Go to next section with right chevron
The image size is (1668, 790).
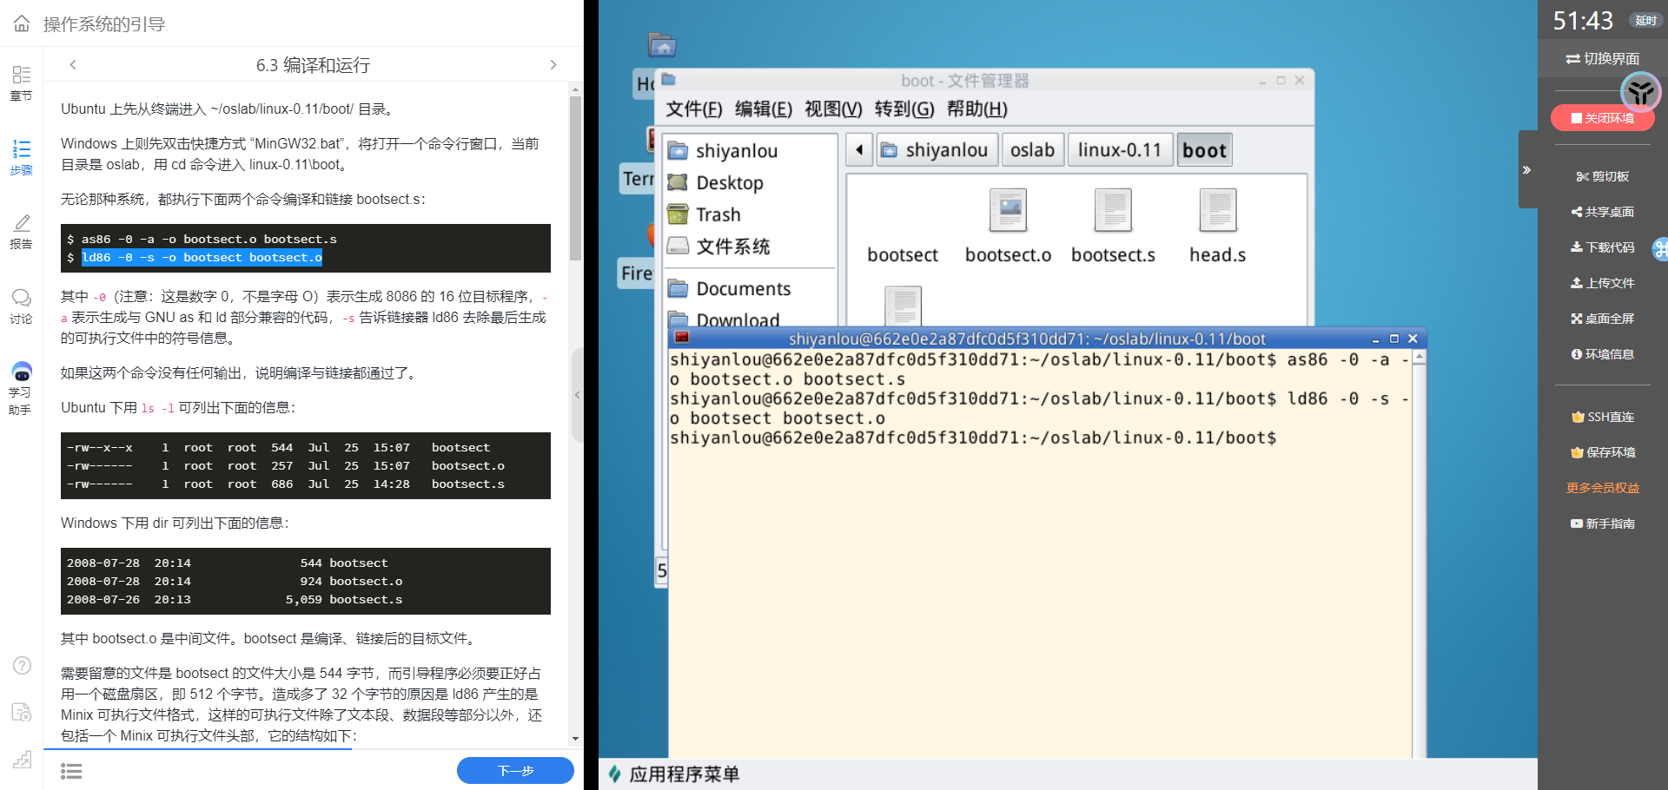click(553, 65)
